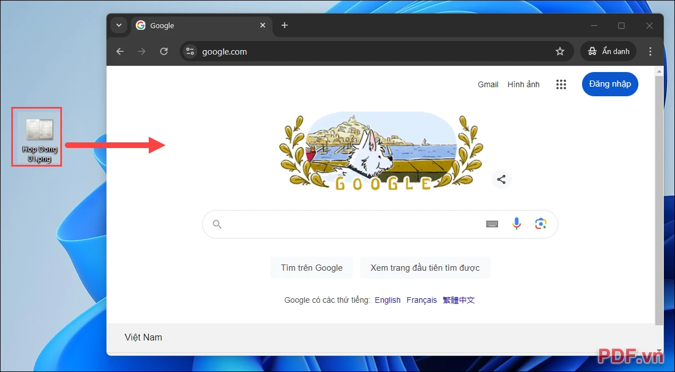The height and width of the screenshot is (372, 675).
Task: Open Hình ảnh images link
Action: click(x=523, y=85)
